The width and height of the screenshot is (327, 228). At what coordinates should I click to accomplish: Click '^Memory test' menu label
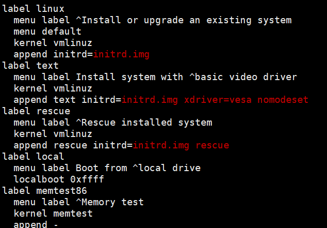coord(110,202)
